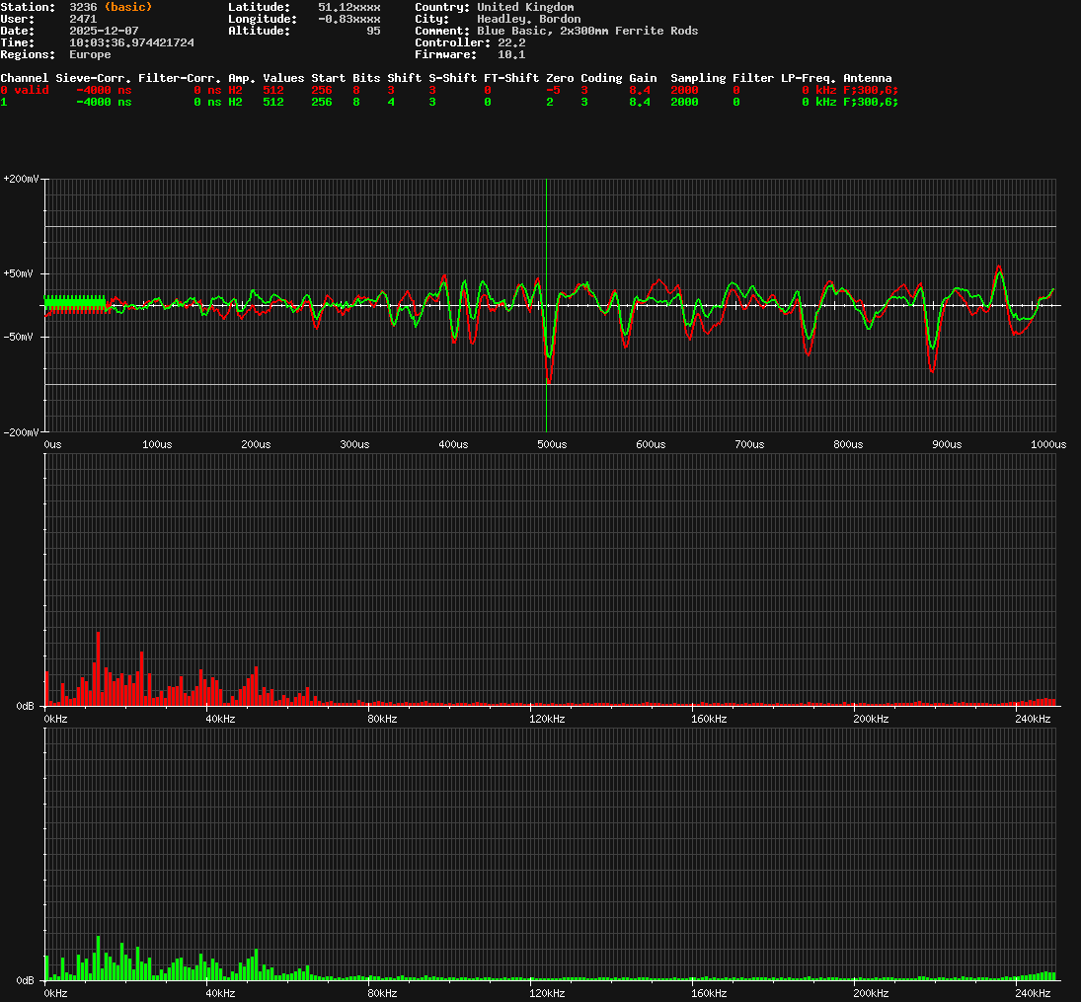Click the orange (basic) station label
Viewport: 1081px width, 1002px height.
tap(127, 7)
